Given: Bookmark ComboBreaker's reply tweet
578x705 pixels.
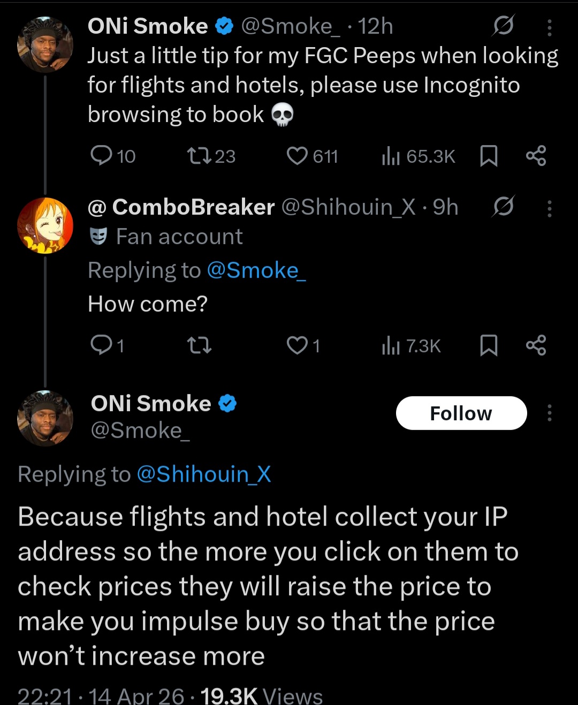Looking at the screenshot, I should click(489, 345).
